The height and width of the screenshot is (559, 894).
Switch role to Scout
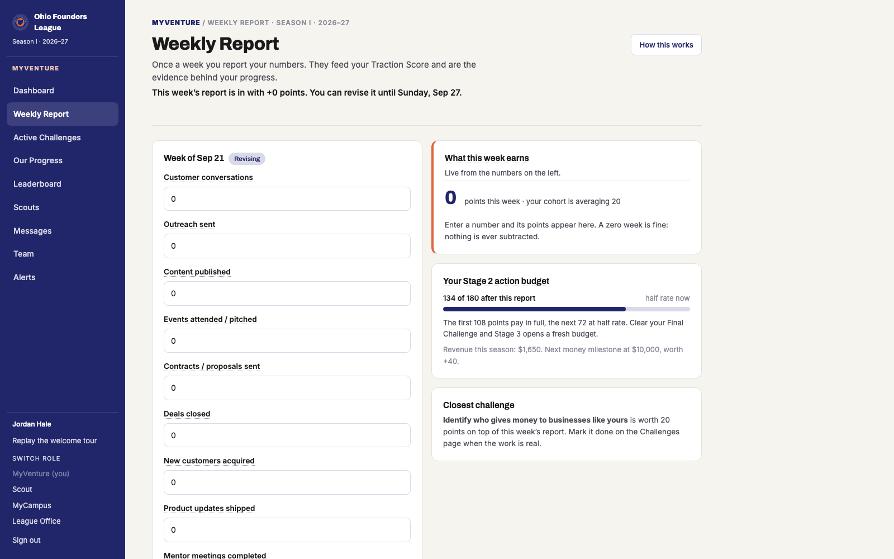[22, 489]
